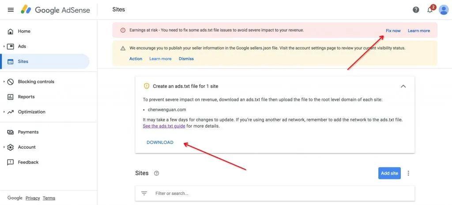Click the filter icon in search bar

(144, 194)
